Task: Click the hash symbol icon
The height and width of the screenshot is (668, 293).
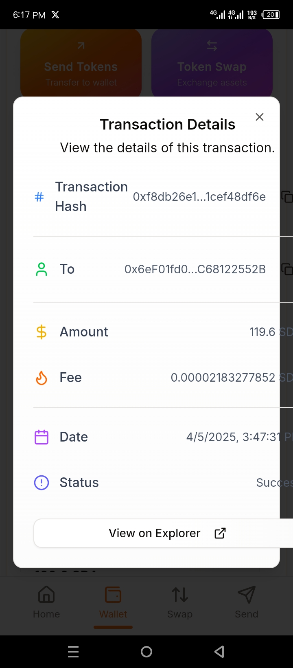Action: 39,197
